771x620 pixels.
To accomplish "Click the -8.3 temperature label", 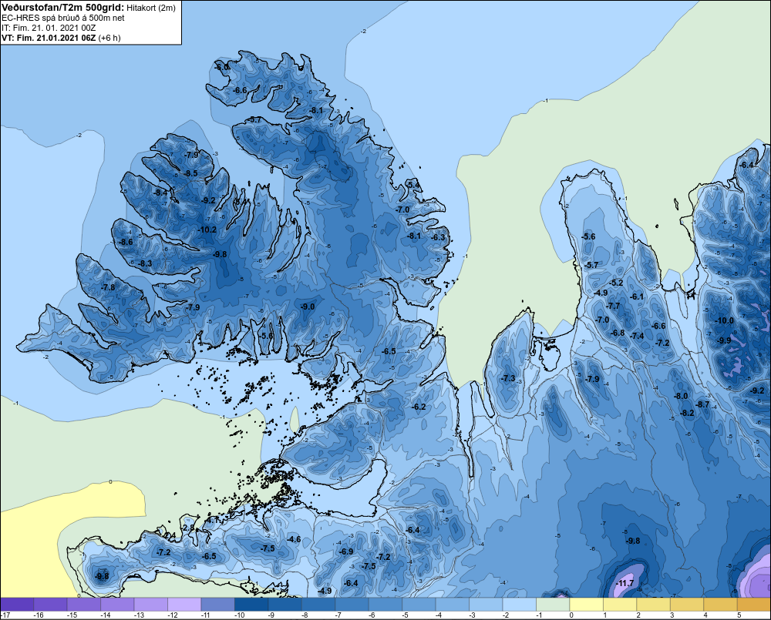I will [146, 264].
